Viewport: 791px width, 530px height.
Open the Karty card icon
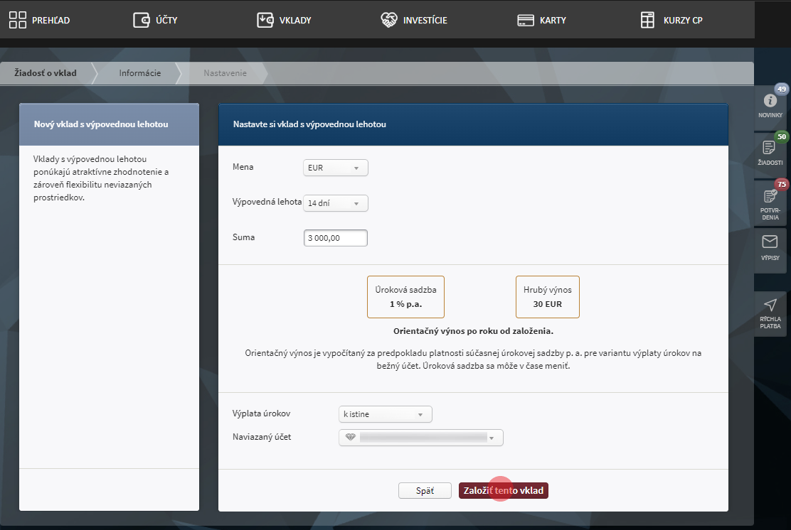pos(526,20)
